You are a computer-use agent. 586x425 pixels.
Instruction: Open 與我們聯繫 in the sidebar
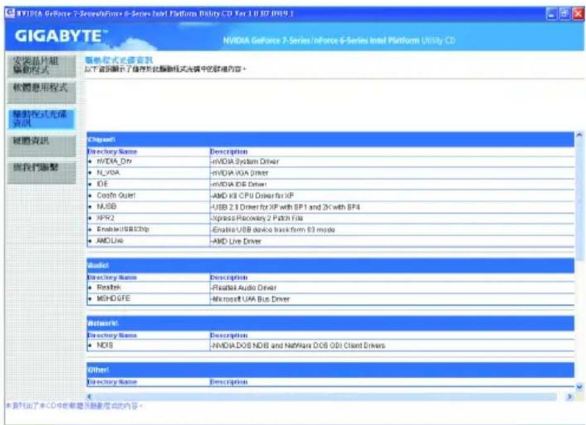point(42,172)
